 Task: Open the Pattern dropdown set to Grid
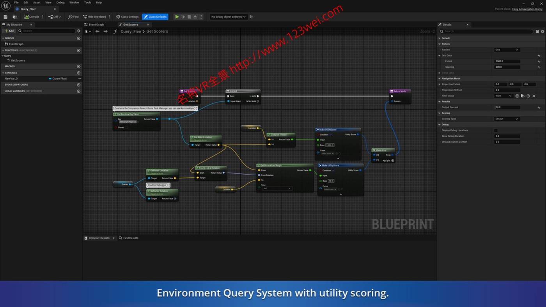[507, 50]
